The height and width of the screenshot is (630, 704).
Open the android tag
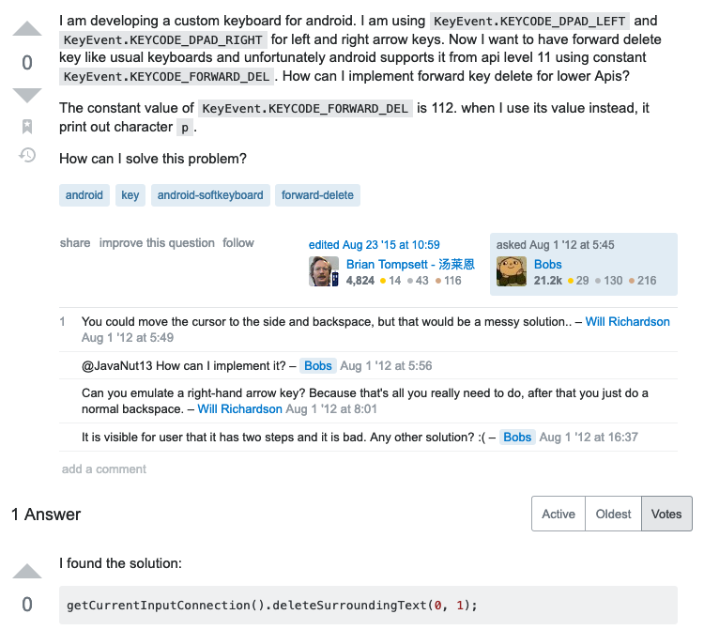point(84,195)
